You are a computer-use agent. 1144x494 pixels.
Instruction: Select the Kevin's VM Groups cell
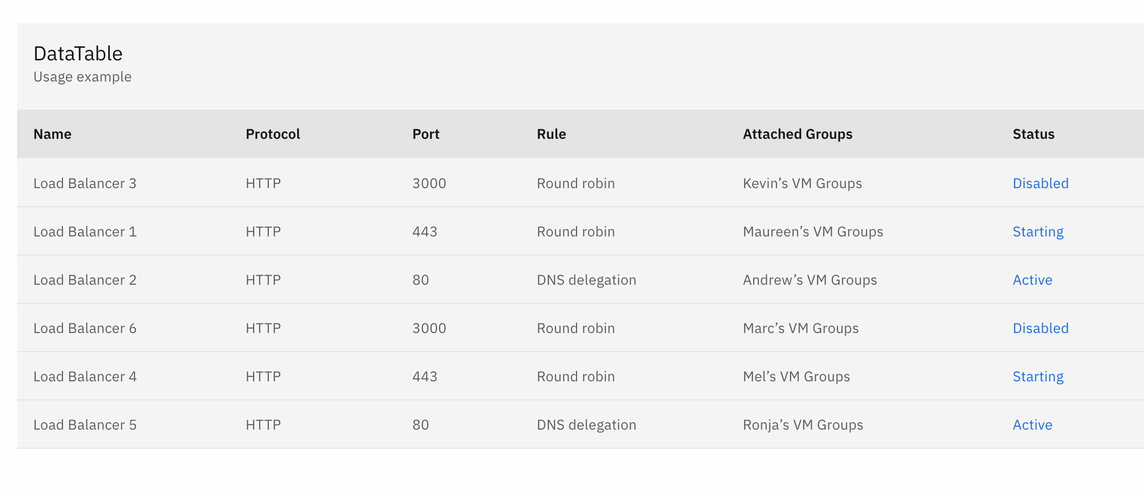(x=802, y=183)
